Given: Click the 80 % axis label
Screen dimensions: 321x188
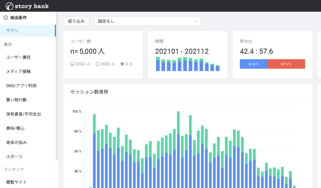Looking at the screenshot, I should click(78, 131).
